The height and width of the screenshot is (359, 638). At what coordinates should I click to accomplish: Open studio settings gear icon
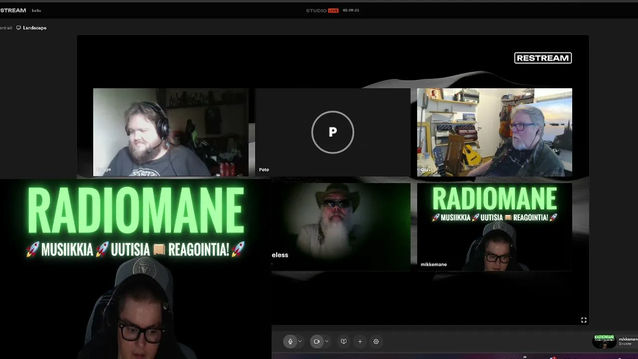pos(376,342)
